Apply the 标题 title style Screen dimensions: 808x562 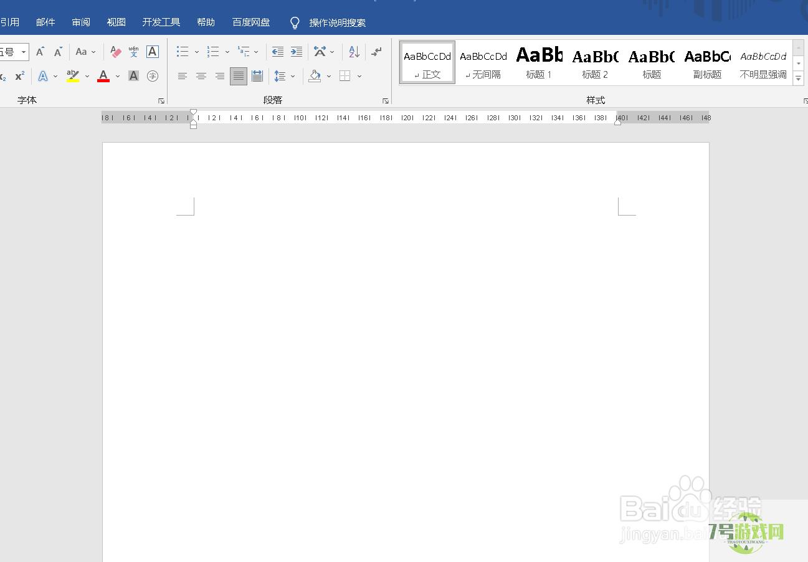pos(652,62)
